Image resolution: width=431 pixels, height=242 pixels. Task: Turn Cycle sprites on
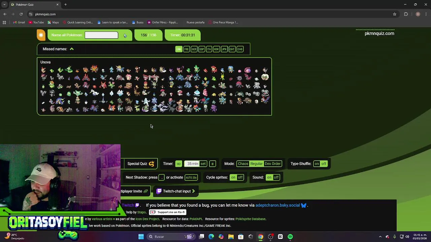[x=233, y=177]
